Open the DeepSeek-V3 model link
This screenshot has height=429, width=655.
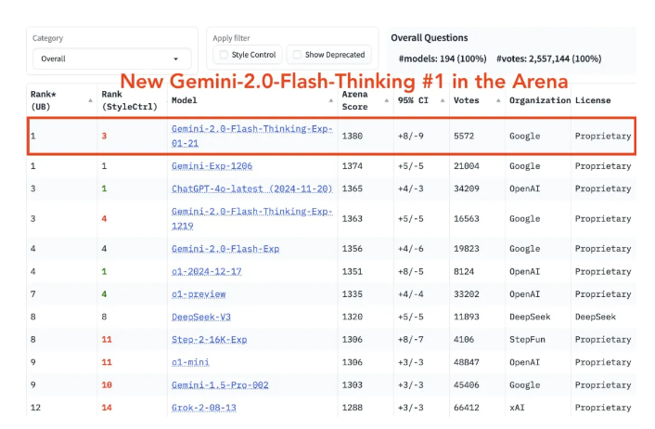(201, 317)
